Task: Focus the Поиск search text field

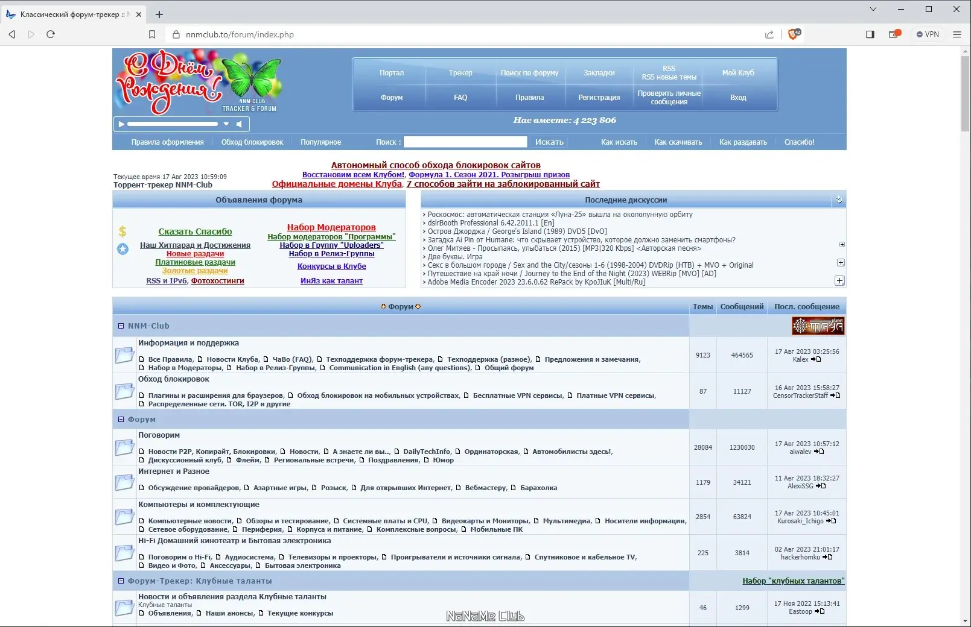Action: pos(465,142)
